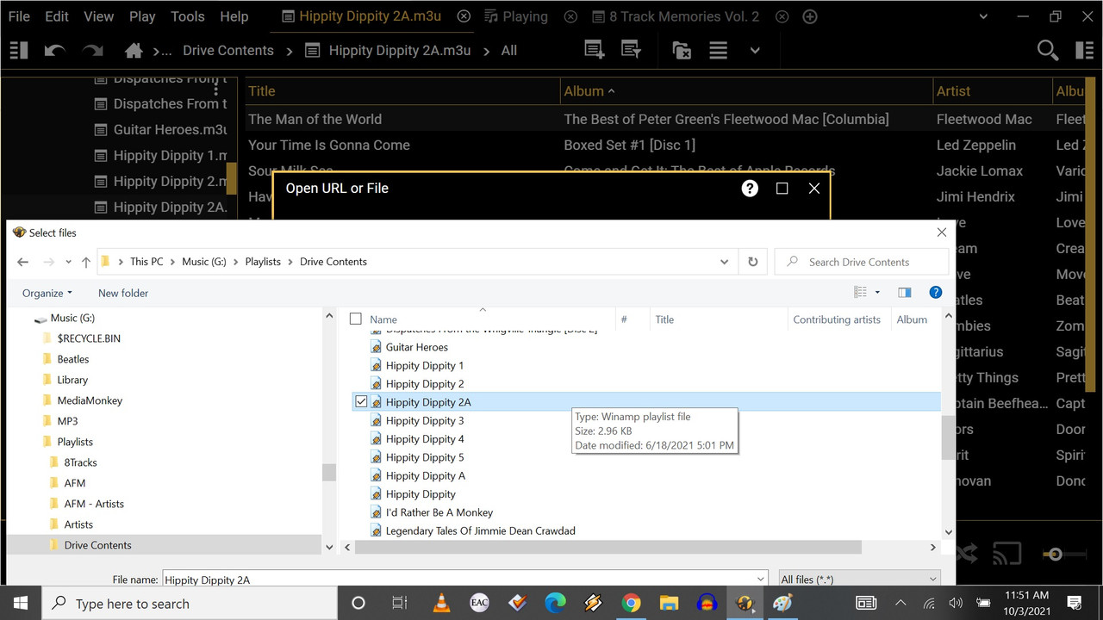Refresh the Drive Contents folder view
The width and height of the screenshot is (1103, 620).
coord(753,262)
